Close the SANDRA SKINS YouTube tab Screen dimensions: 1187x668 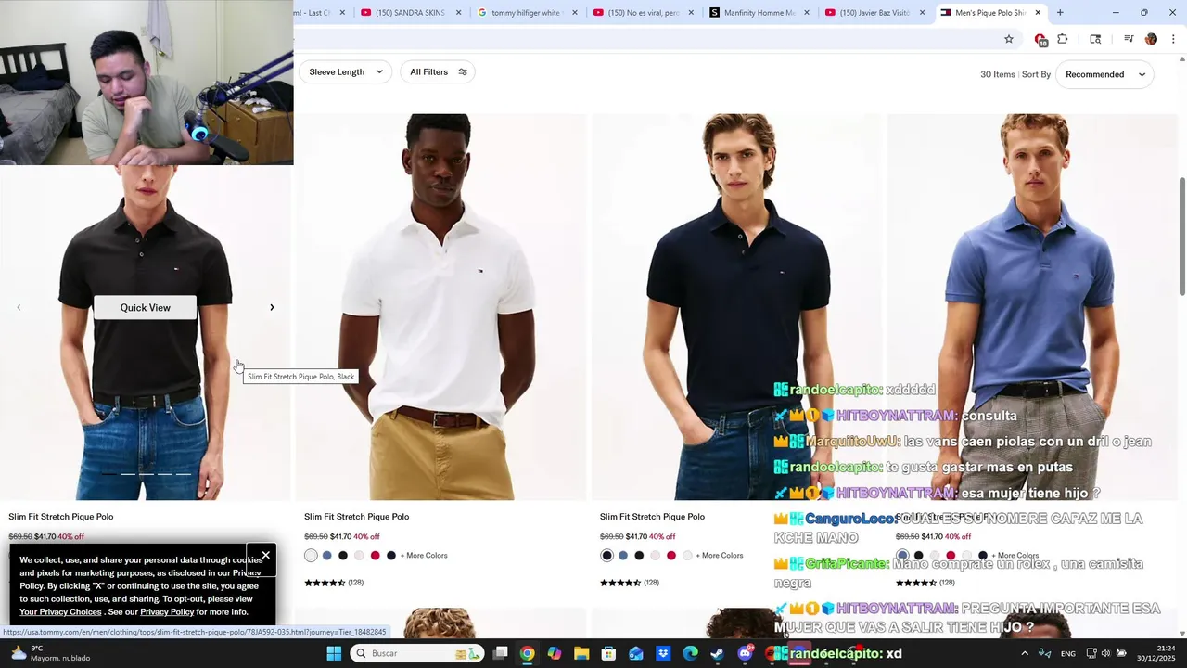point(458,13)
